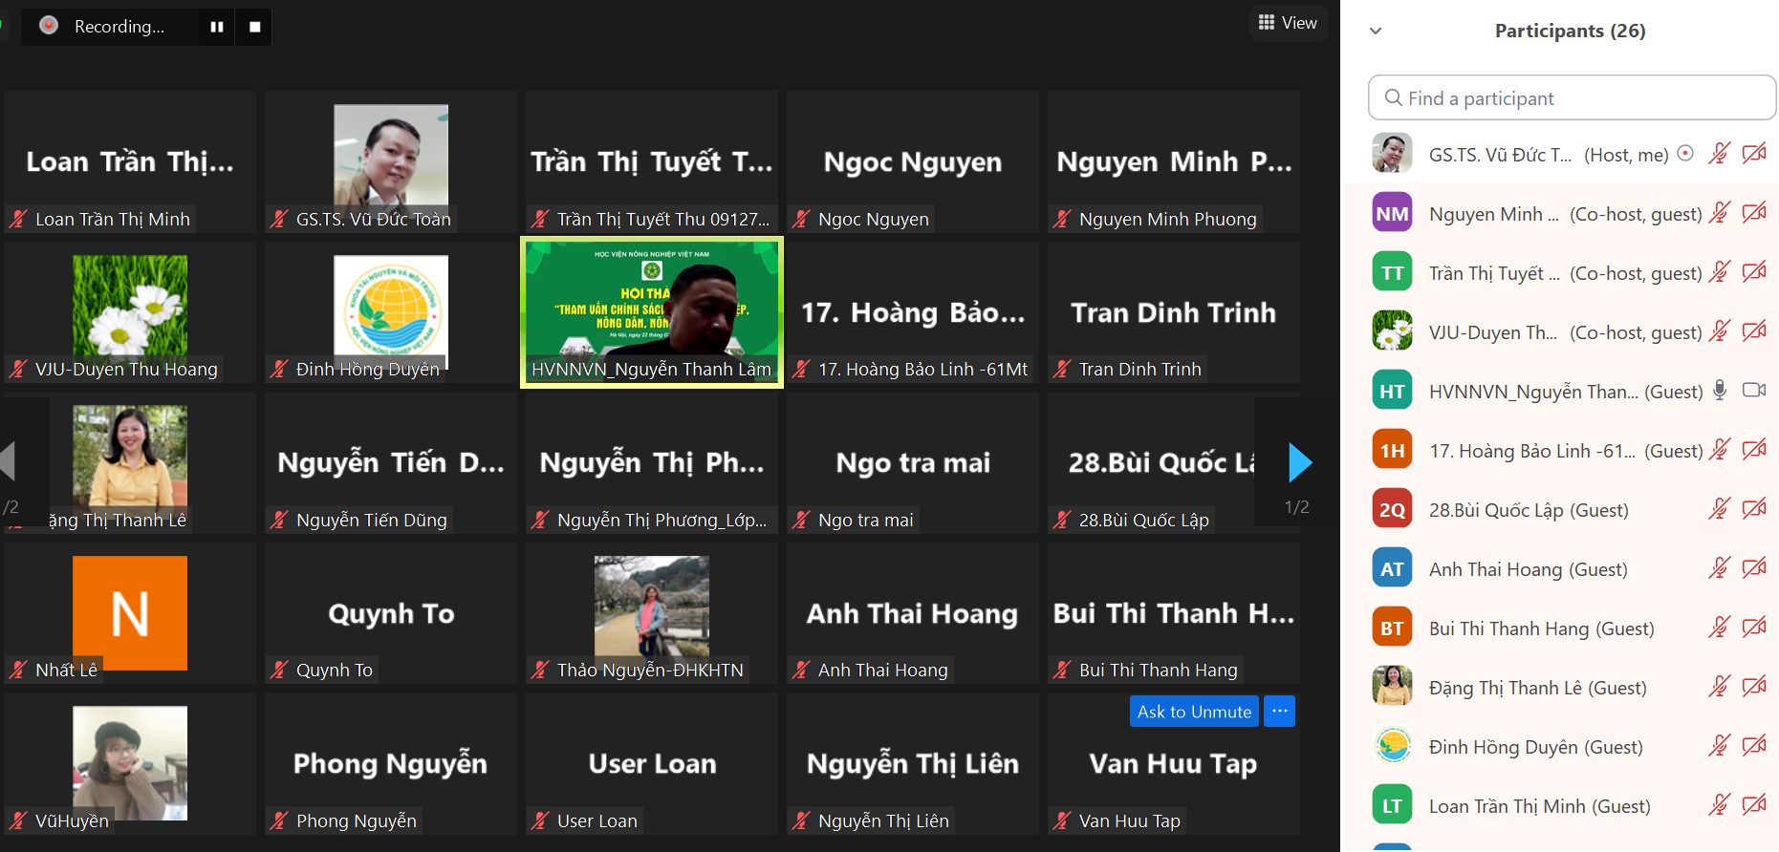Click the Find a participant search field
Viewport: 1779px width, 852px height.
tap(1572, 98)
